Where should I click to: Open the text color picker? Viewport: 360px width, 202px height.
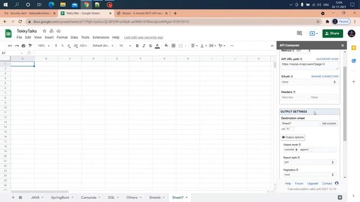click(x=157, y=46)
